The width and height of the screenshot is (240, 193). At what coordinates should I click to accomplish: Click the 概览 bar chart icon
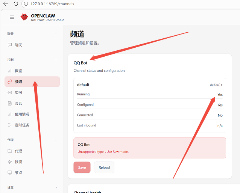(x=10, y=71)
